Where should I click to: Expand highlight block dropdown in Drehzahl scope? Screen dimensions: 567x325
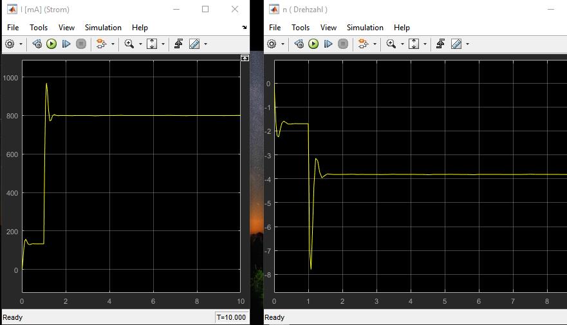pos(375,44)
